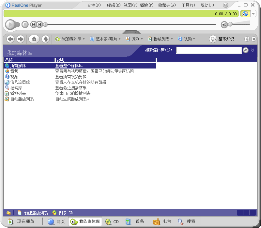
Task: Switch to the 电台 tab
Action: pyautogui.click(x=162, y=221)
